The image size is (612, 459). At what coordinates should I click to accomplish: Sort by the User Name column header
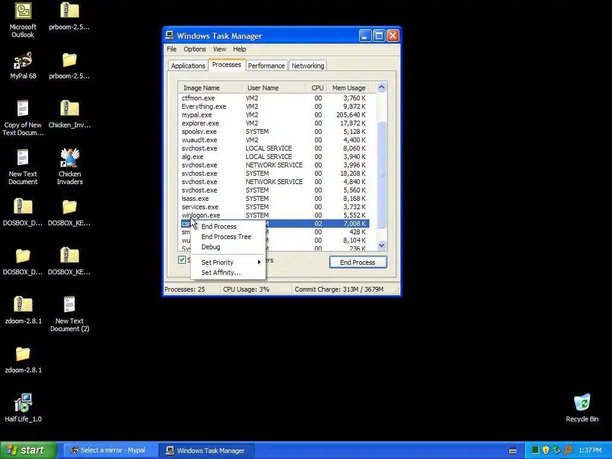pyautogui.click(x=274, y=88)
